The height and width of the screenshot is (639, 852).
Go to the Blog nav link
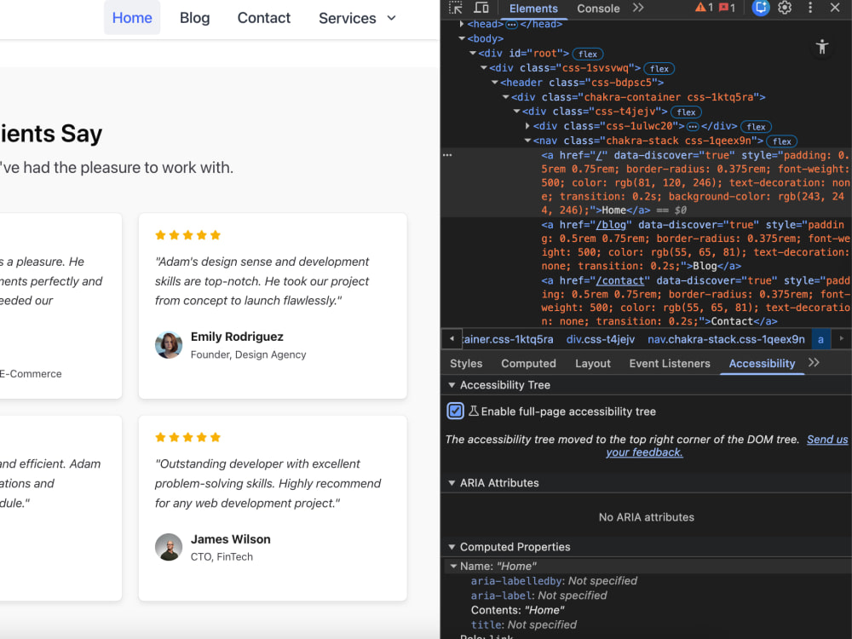click(x=194, y=18)
